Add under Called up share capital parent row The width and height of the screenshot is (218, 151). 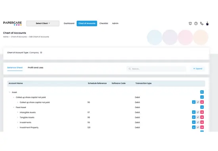coord(202,97)
